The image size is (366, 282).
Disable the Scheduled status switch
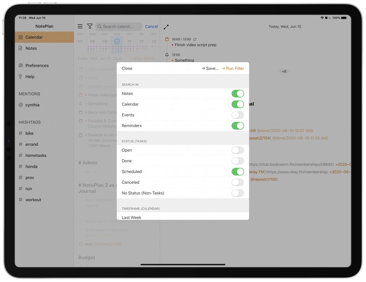238,172
